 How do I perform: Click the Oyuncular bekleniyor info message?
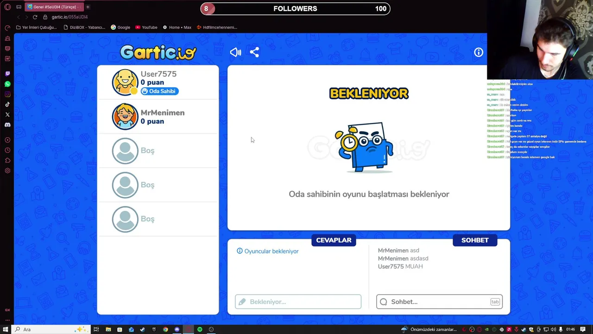pos(268,251)
